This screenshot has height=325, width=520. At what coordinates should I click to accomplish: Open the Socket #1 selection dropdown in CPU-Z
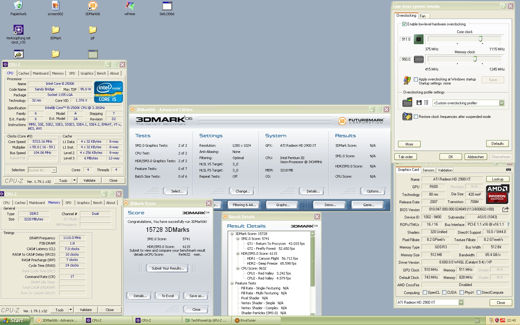(54, 170)
